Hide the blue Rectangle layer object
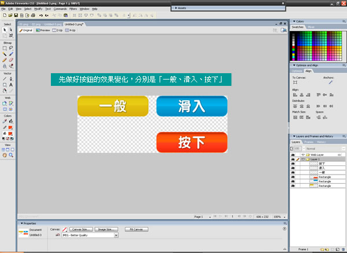Screen dimensions: 347x253 click(x=293, y=182)
